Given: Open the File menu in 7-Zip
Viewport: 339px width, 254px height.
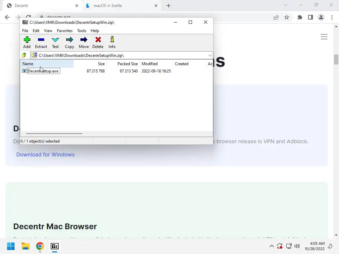Looking at the screenshot, I should (x=25, y=31).
